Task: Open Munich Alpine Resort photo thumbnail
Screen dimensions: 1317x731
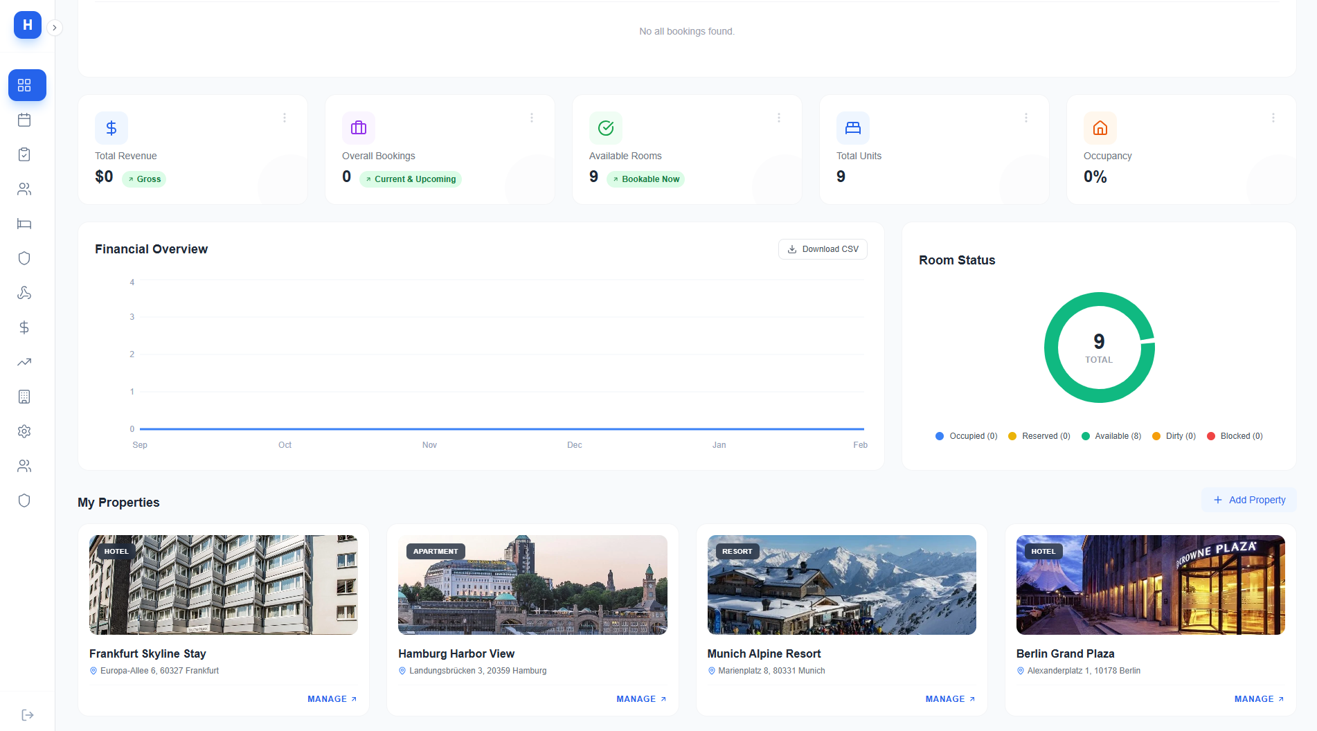Action: click(x=842, y=585)
